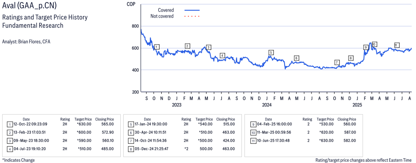The height and width of the screenshot is (163, 416).
Task: Click target price *630.00 in row 1
Action: 84,124
